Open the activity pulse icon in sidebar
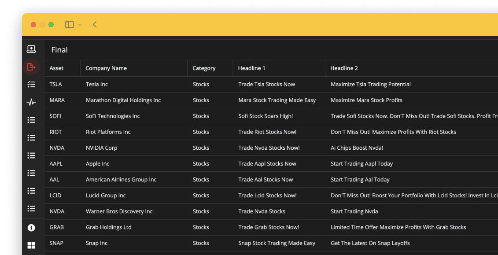The image size is (498, 255). 31,102
